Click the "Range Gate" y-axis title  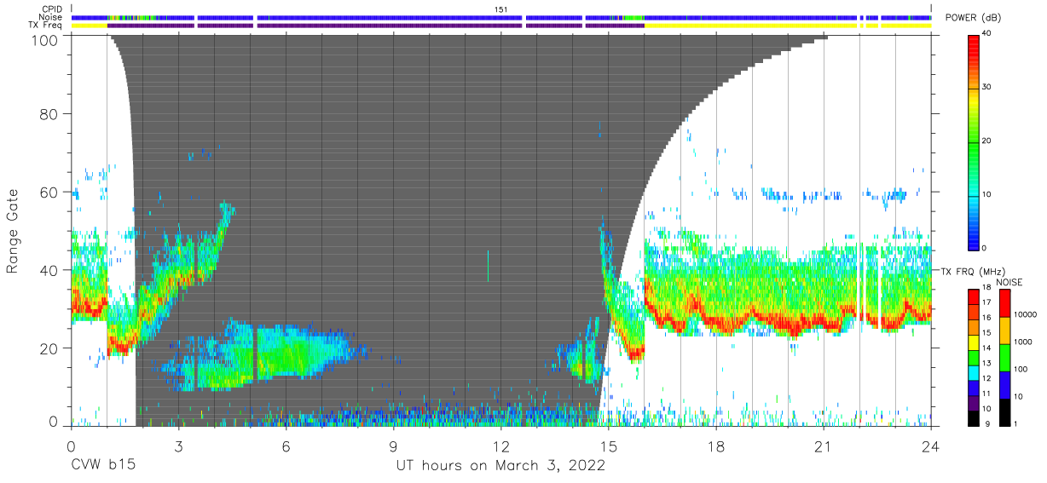[14, 231]
